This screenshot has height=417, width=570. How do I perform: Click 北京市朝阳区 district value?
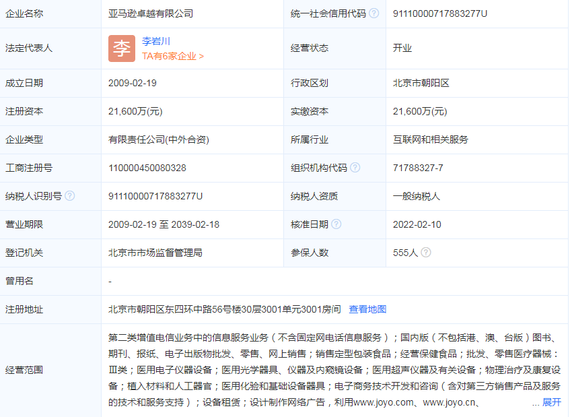[x=421, y=83]
